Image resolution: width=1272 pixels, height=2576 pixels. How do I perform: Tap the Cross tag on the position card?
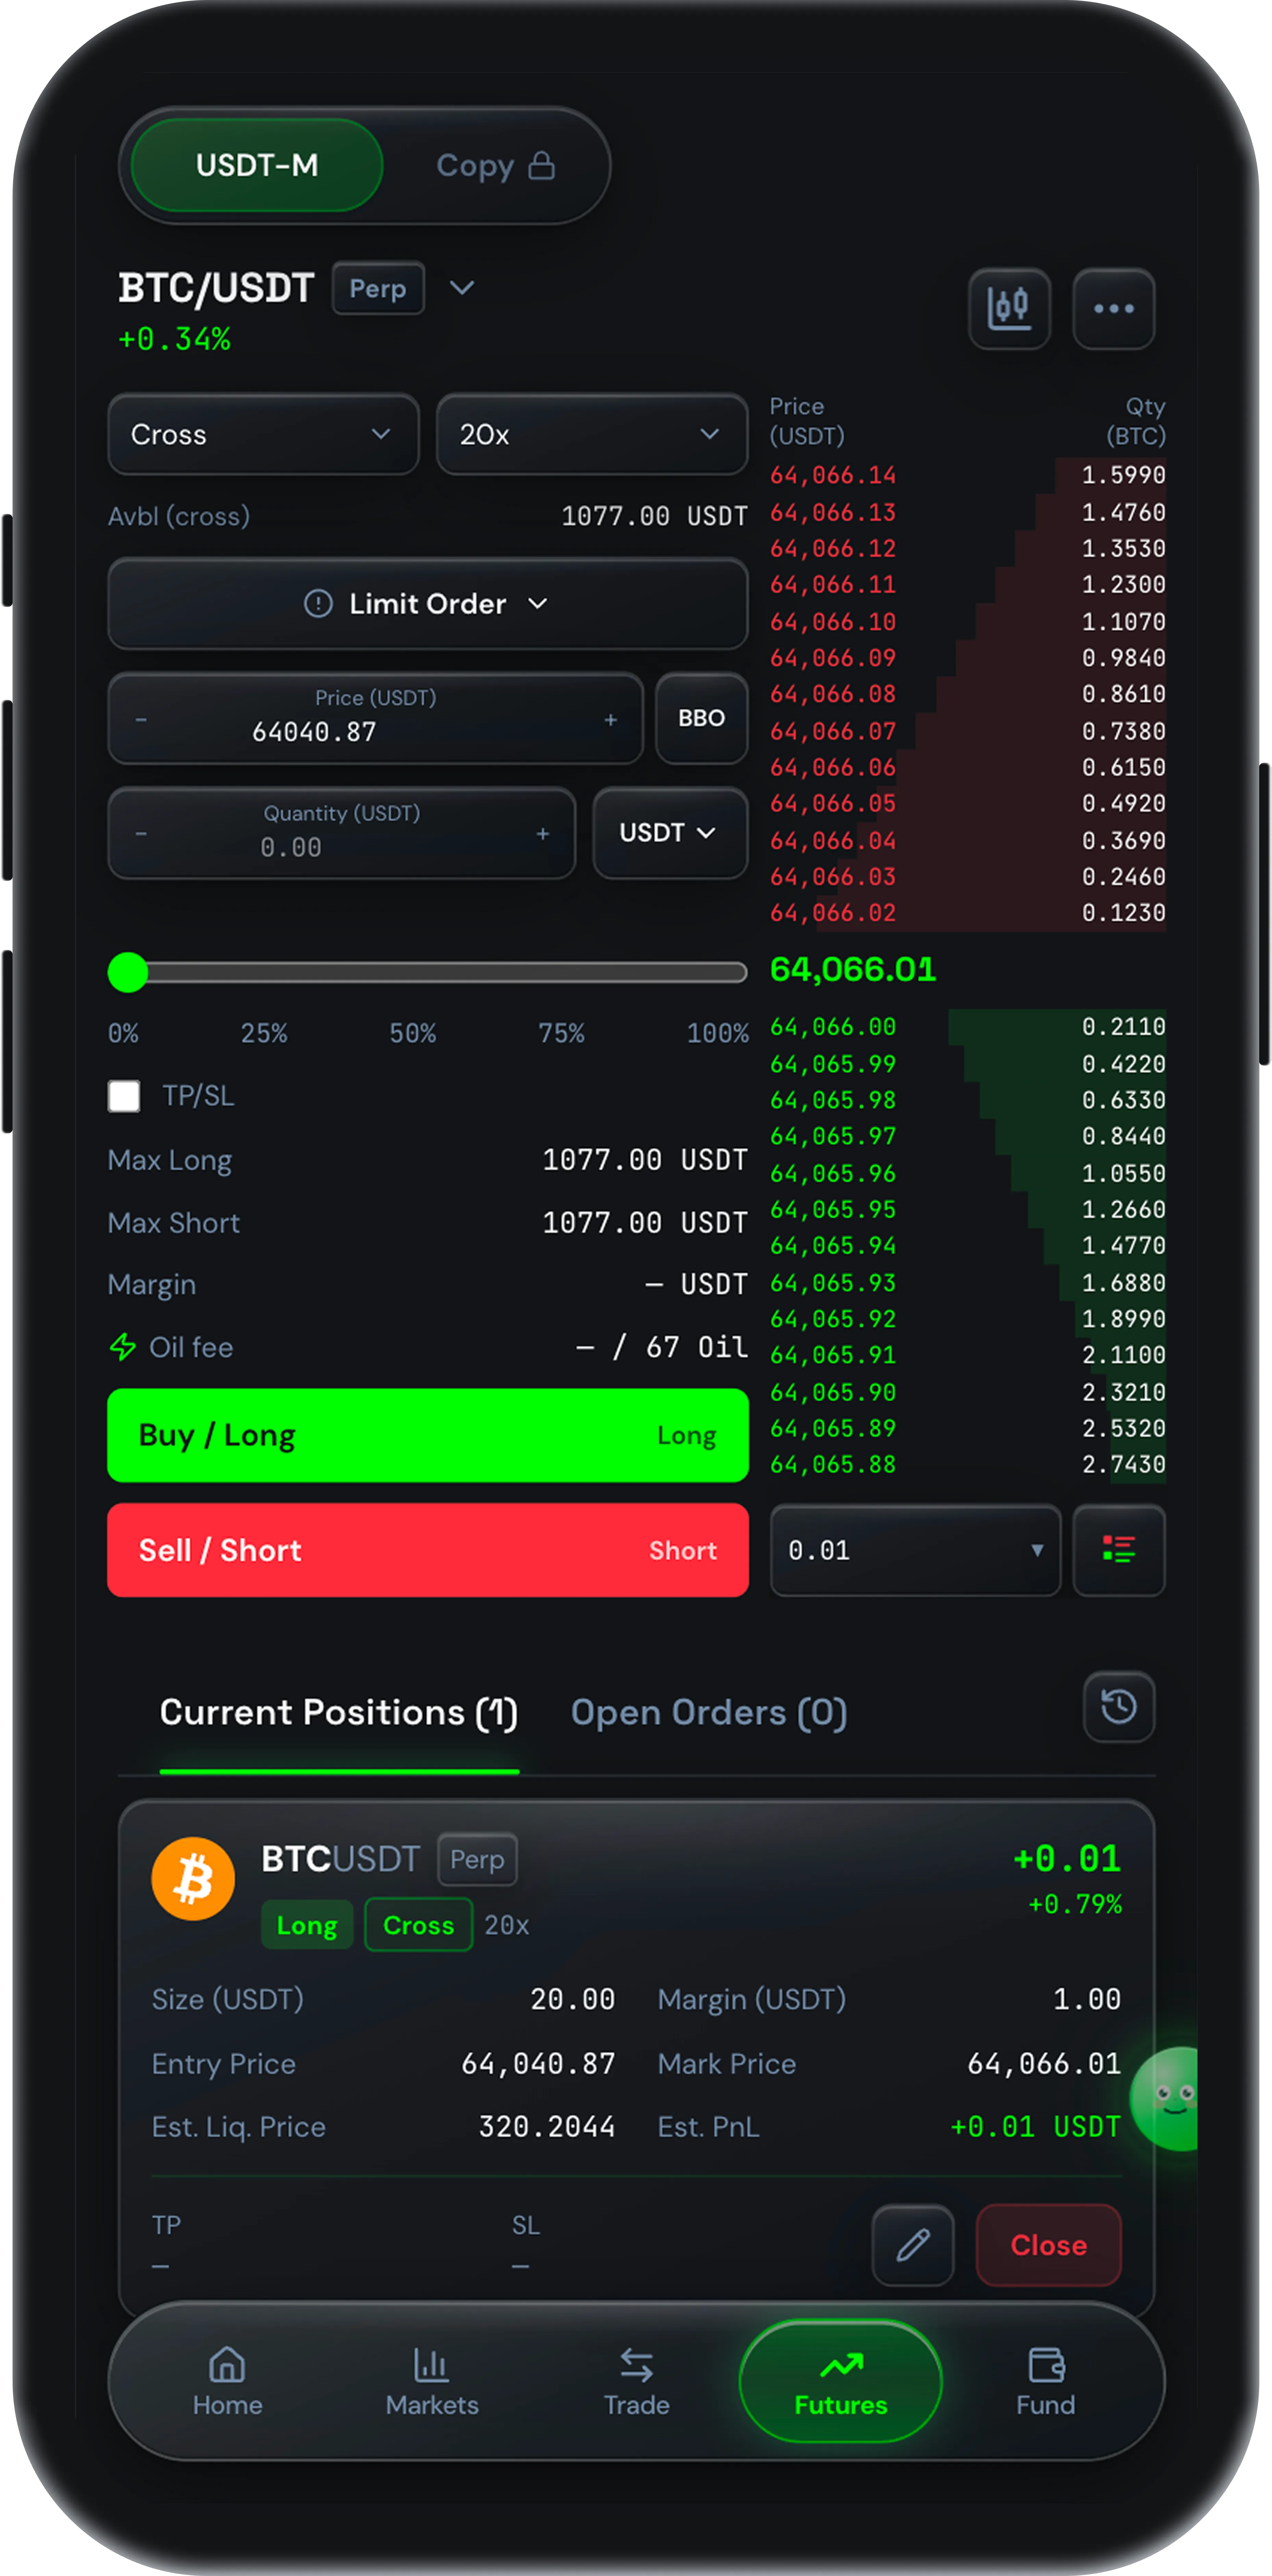(419, 1925)
